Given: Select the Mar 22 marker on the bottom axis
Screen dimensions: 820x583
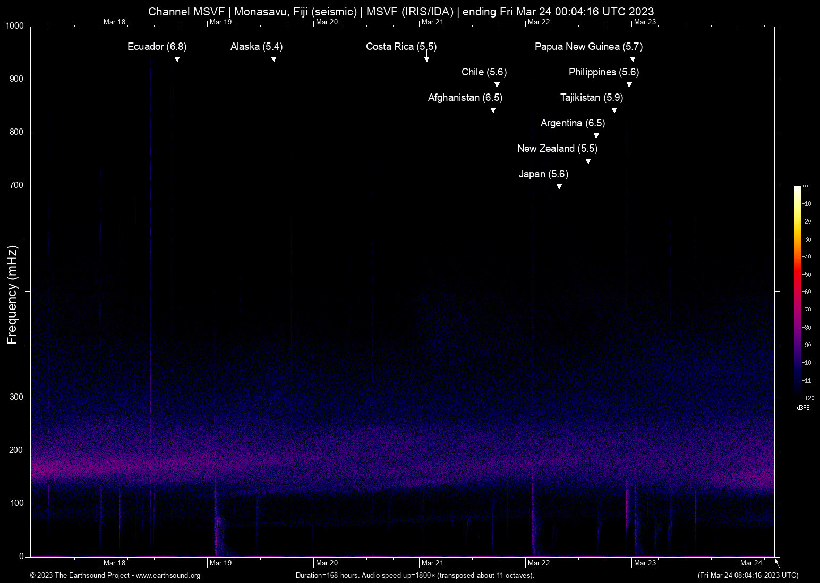Looking at the screenshot, I should [x=539, y=563].
